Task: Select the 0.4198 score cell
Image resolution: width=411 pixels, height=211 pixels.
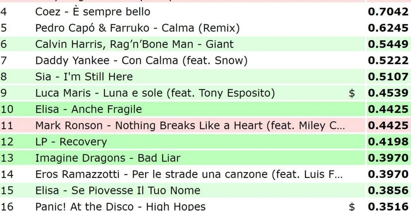Action: (388, 142)
